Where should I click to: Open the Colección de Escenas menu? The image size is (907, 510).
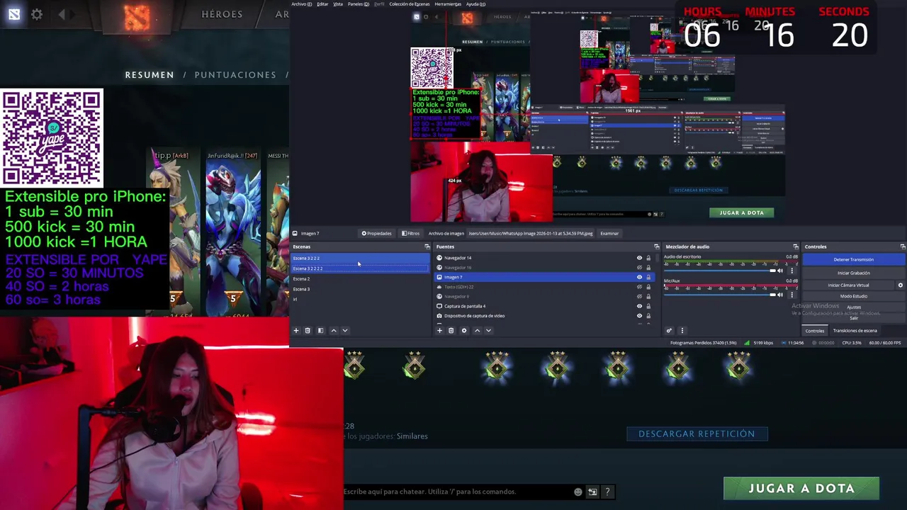pos(410,4)
